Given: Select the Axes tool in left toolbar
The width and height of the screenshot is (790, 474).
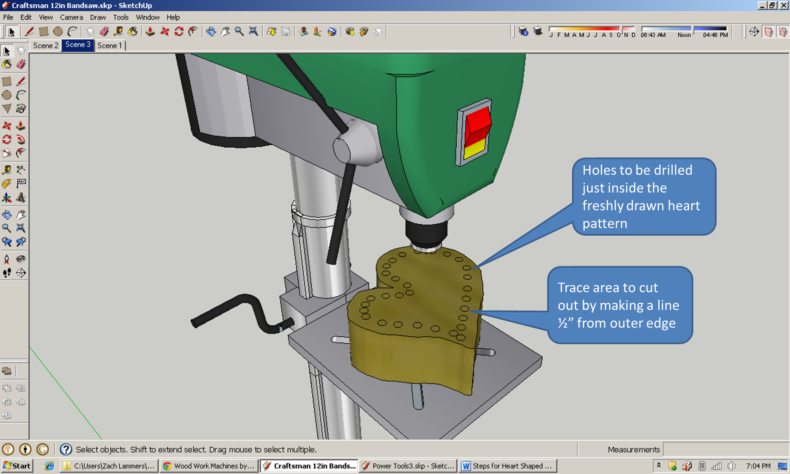Looking at the screenshot, I should tap(7, 197).
